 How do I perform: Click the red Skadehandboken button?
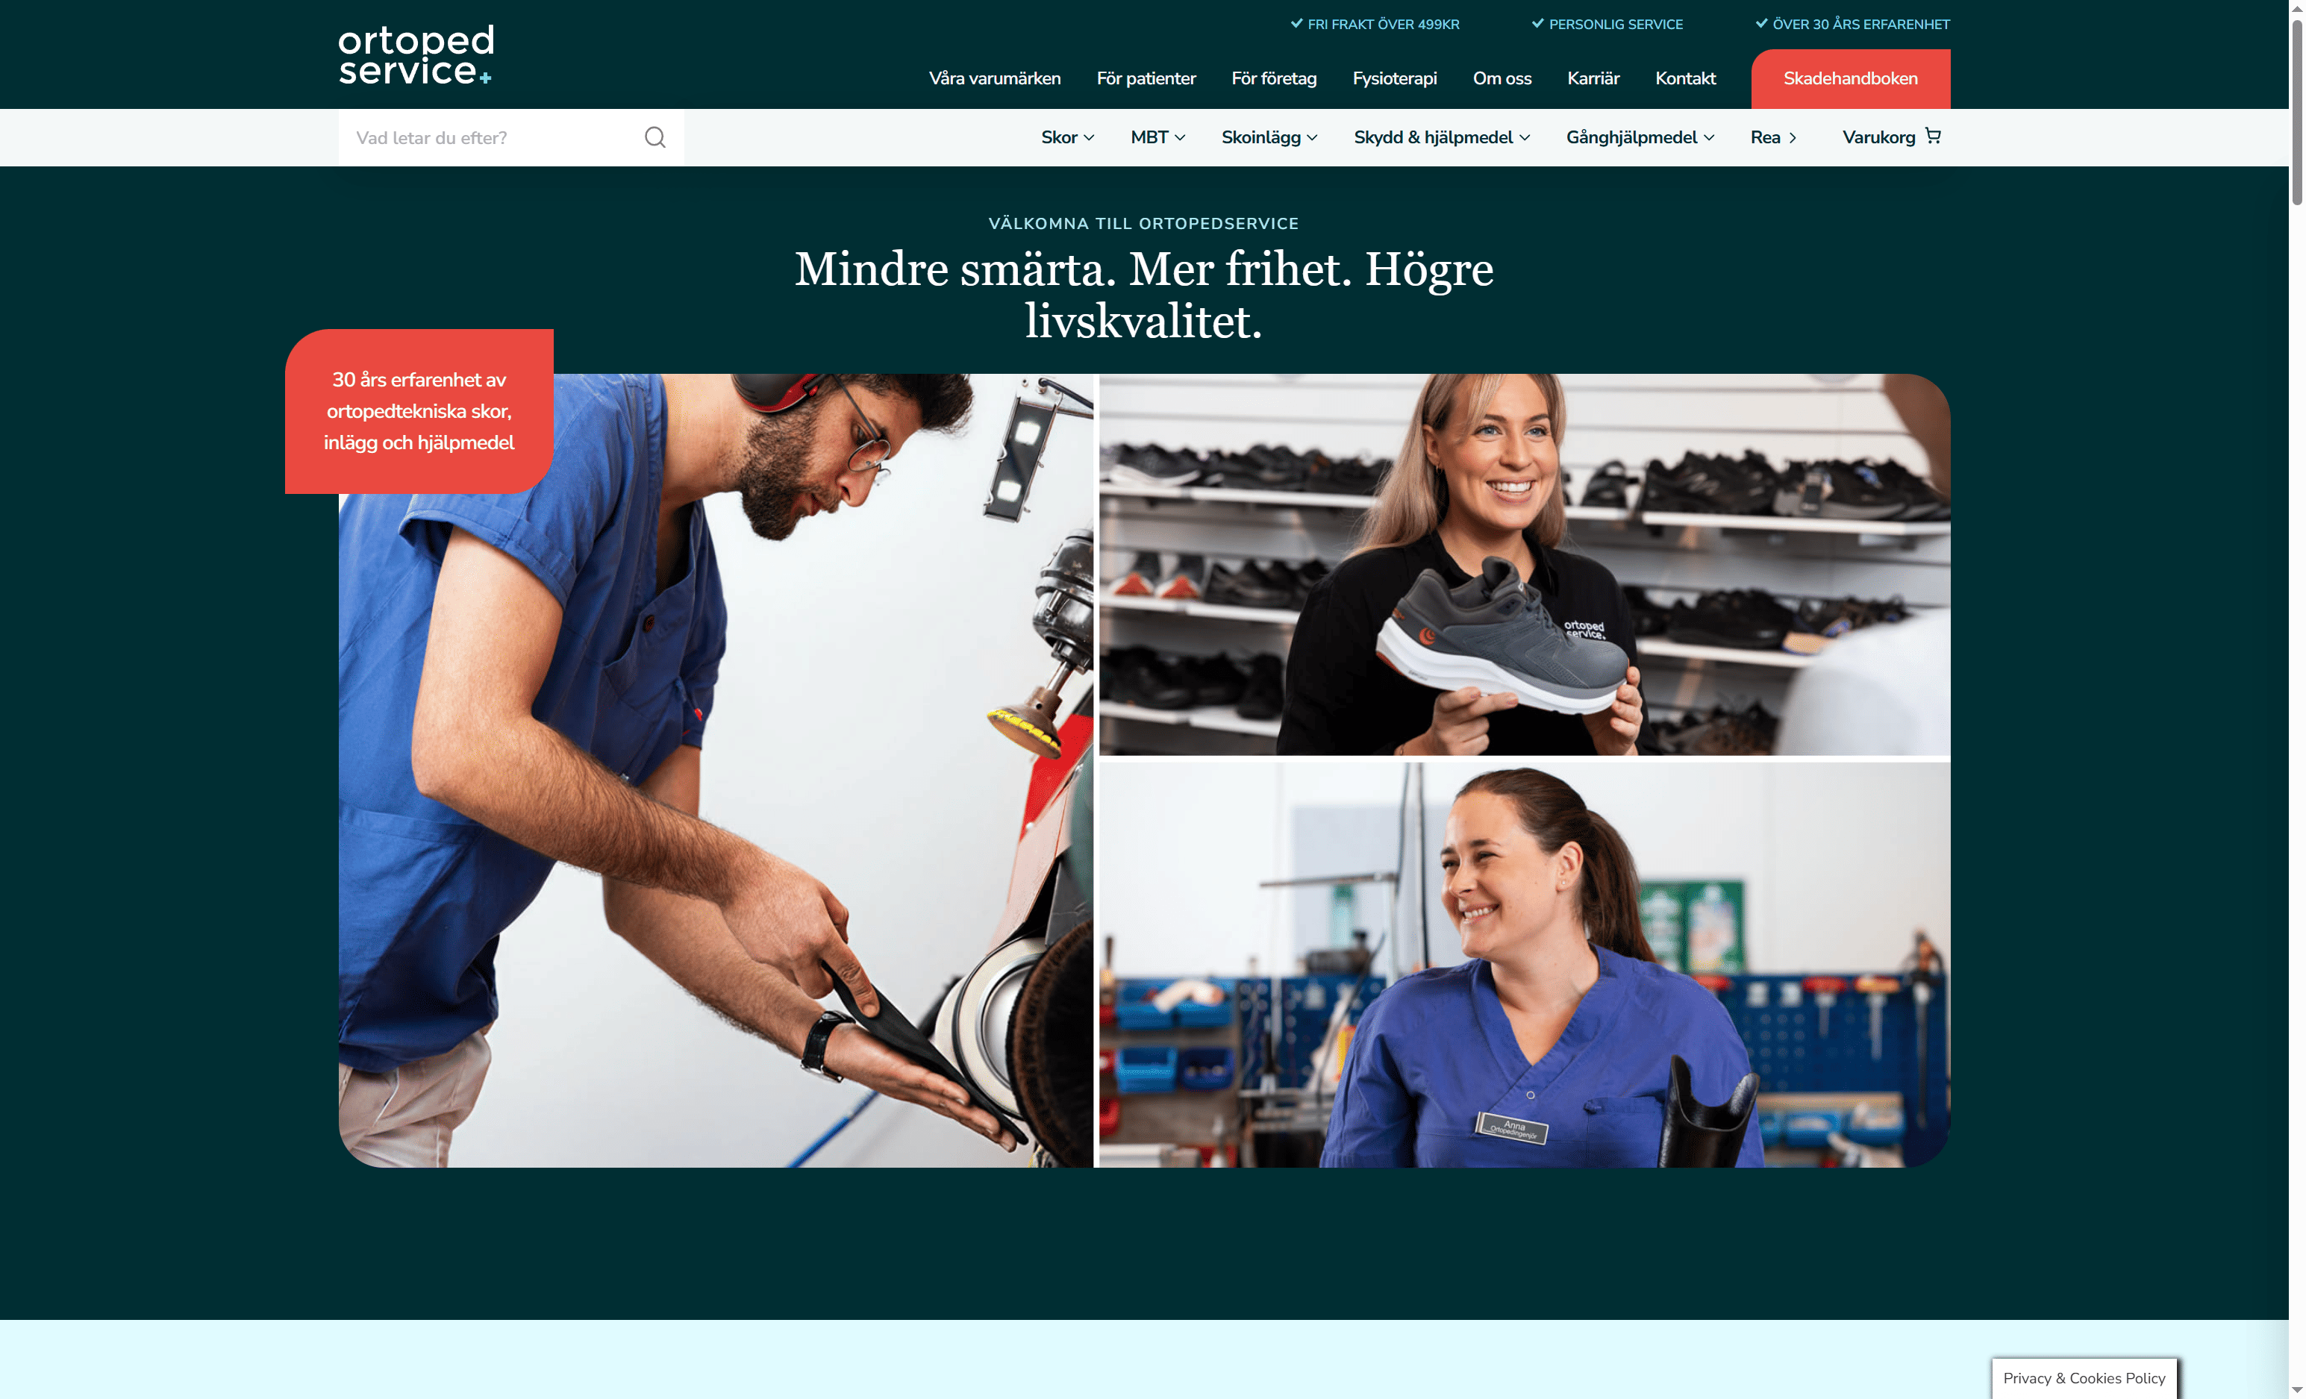1850,78
